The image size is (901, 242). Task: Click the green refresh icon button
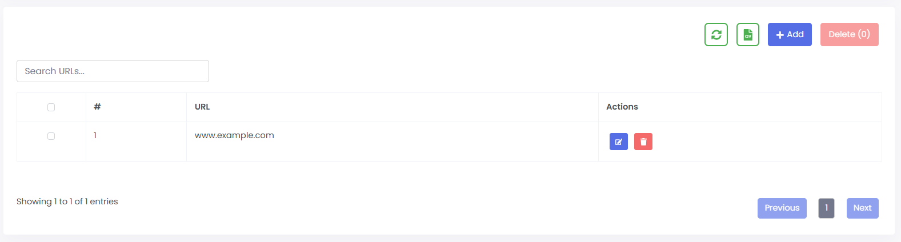coord(716,35)
